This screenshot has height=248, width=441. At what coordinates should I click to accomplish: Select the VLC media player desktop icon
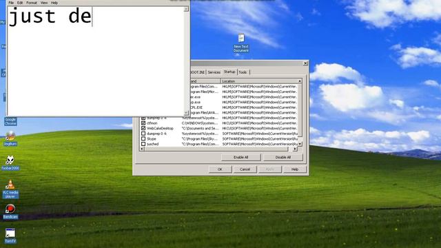click(x=10, y=189)
